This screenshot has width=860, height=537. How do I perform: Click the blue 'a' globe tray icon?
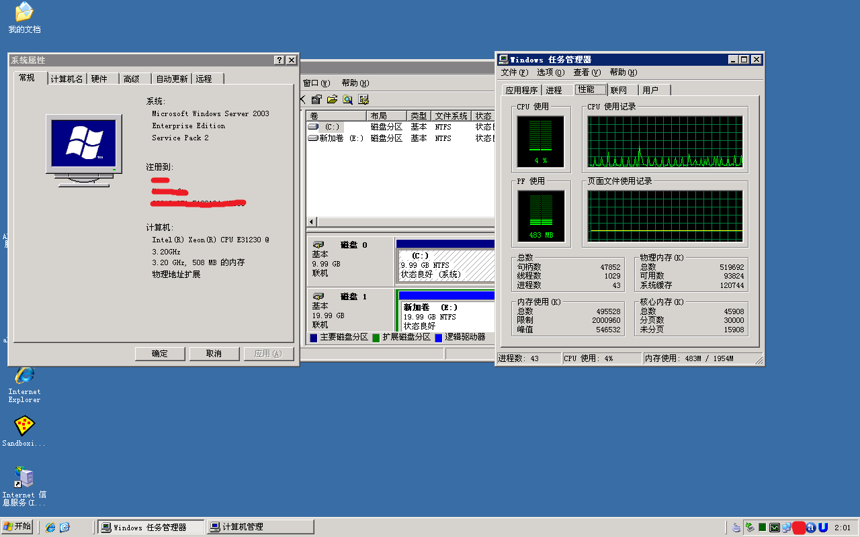point(811,528)
